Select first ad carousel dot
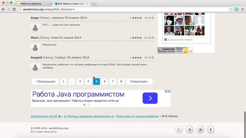 tap(85, 105)
